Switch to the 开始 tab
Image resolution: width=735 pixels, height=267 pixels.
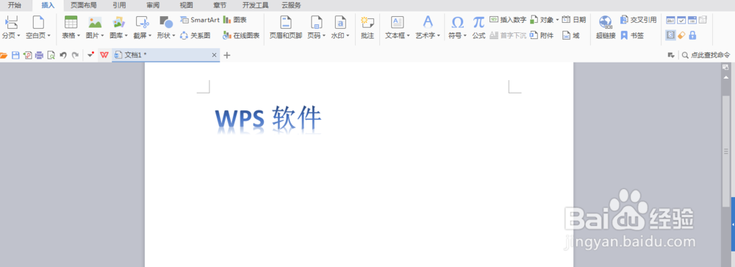click(x=15, y=6)
